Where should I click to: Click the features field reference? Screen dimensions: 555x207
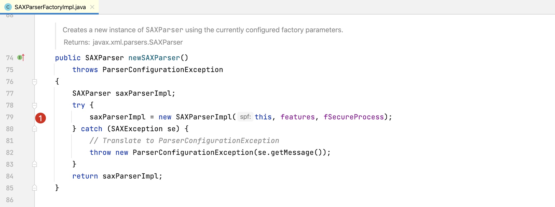tap(297, 117)
